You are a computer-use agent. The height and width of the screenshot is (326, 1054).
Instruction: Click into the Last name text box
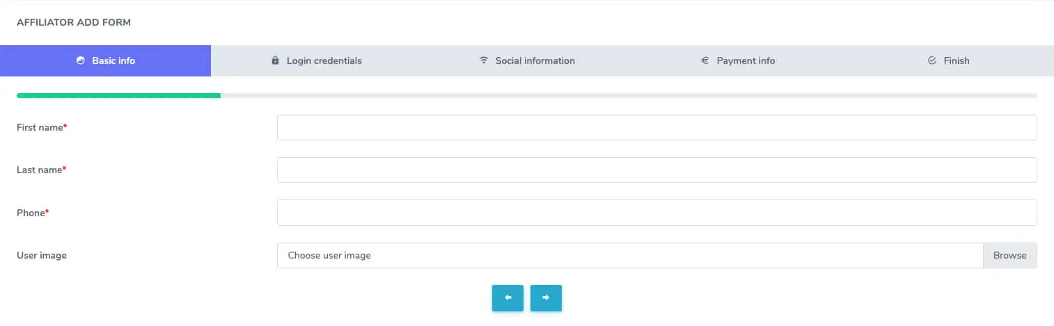[656, 170]
